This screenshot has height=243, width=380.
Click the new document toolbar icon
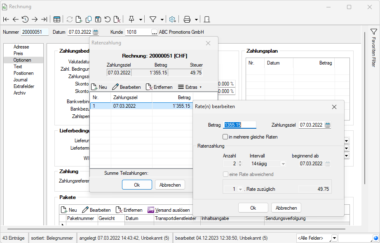79,19
